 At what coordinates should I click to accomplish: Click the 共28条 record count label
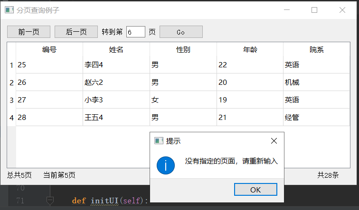point(328,175)
